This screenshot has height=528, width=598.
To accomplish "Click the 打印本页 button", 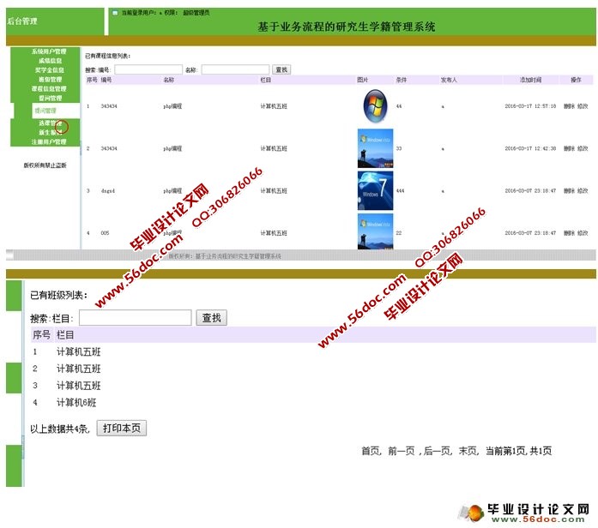I will [121, 428].
